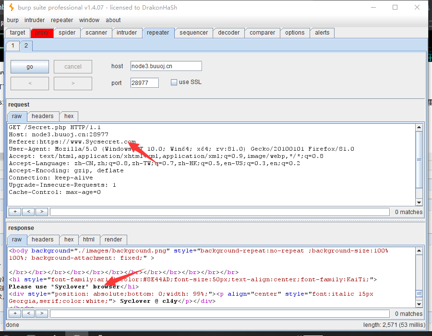Select the request hex tab
432x336 pixels.
pos(69,116)
